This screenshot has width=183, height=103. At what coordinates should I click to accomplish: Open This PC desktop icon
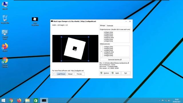click(5, 6)
